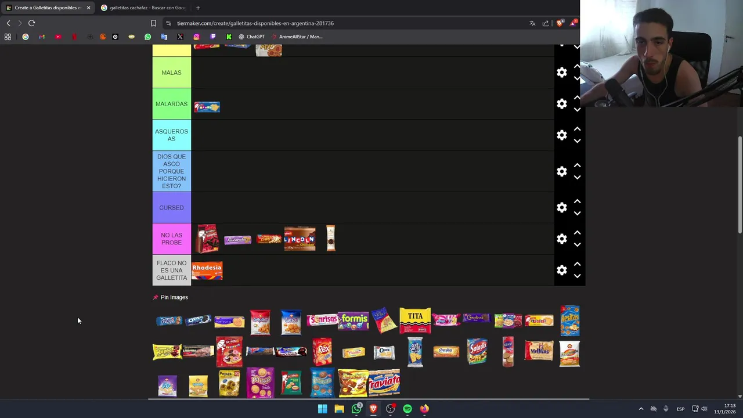The height and width of the screenshot is (418, 743).
Task: Select the Lincoln cookie image
Action: tap(300, 239)
